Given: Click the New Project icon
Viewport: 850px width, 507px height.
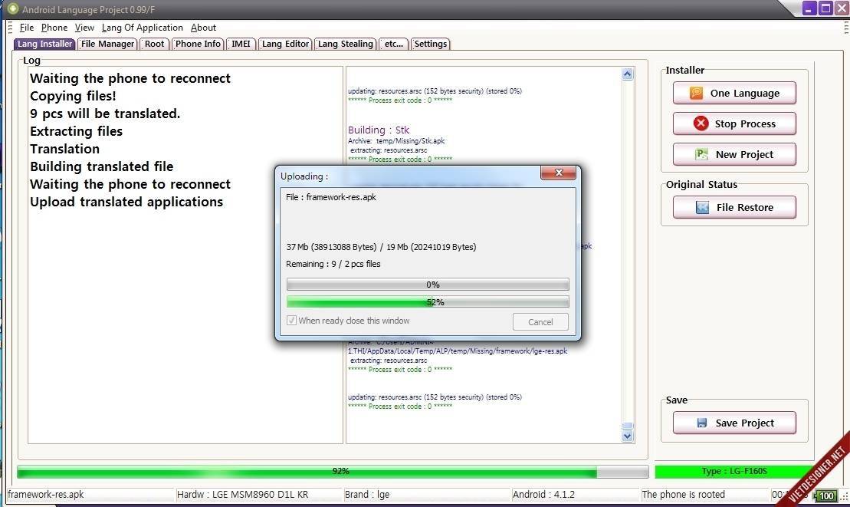Looking at the screenshot, I should coord(701,154).
